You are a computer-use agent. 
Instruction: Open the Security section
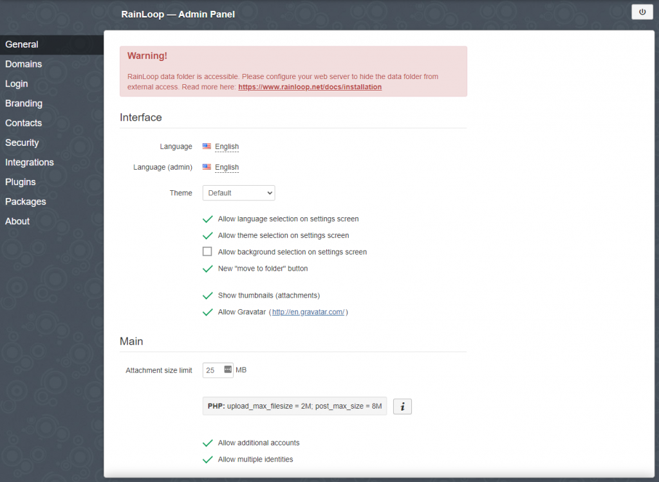(x=21, y=143)
